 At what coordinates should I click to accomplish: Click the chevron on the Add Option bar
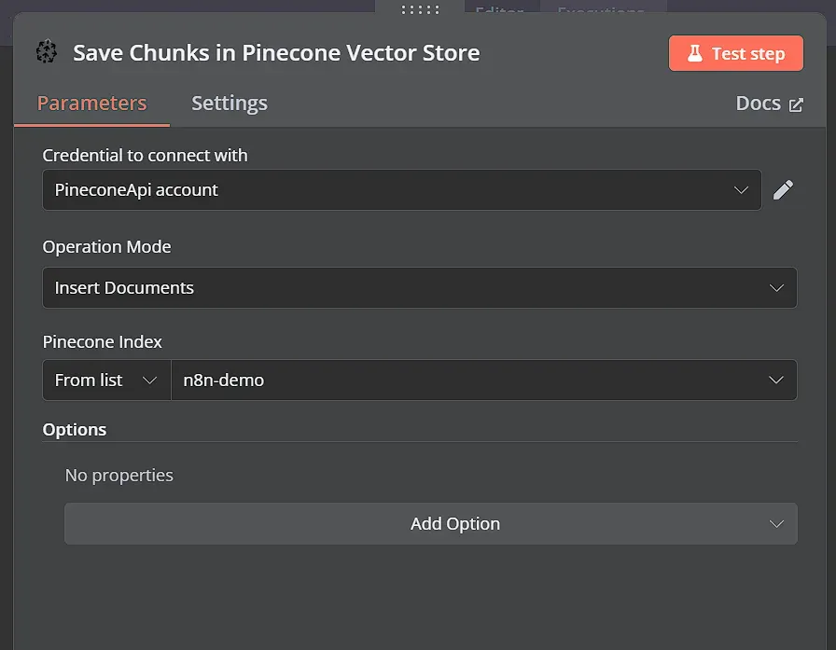pos(776,523)
